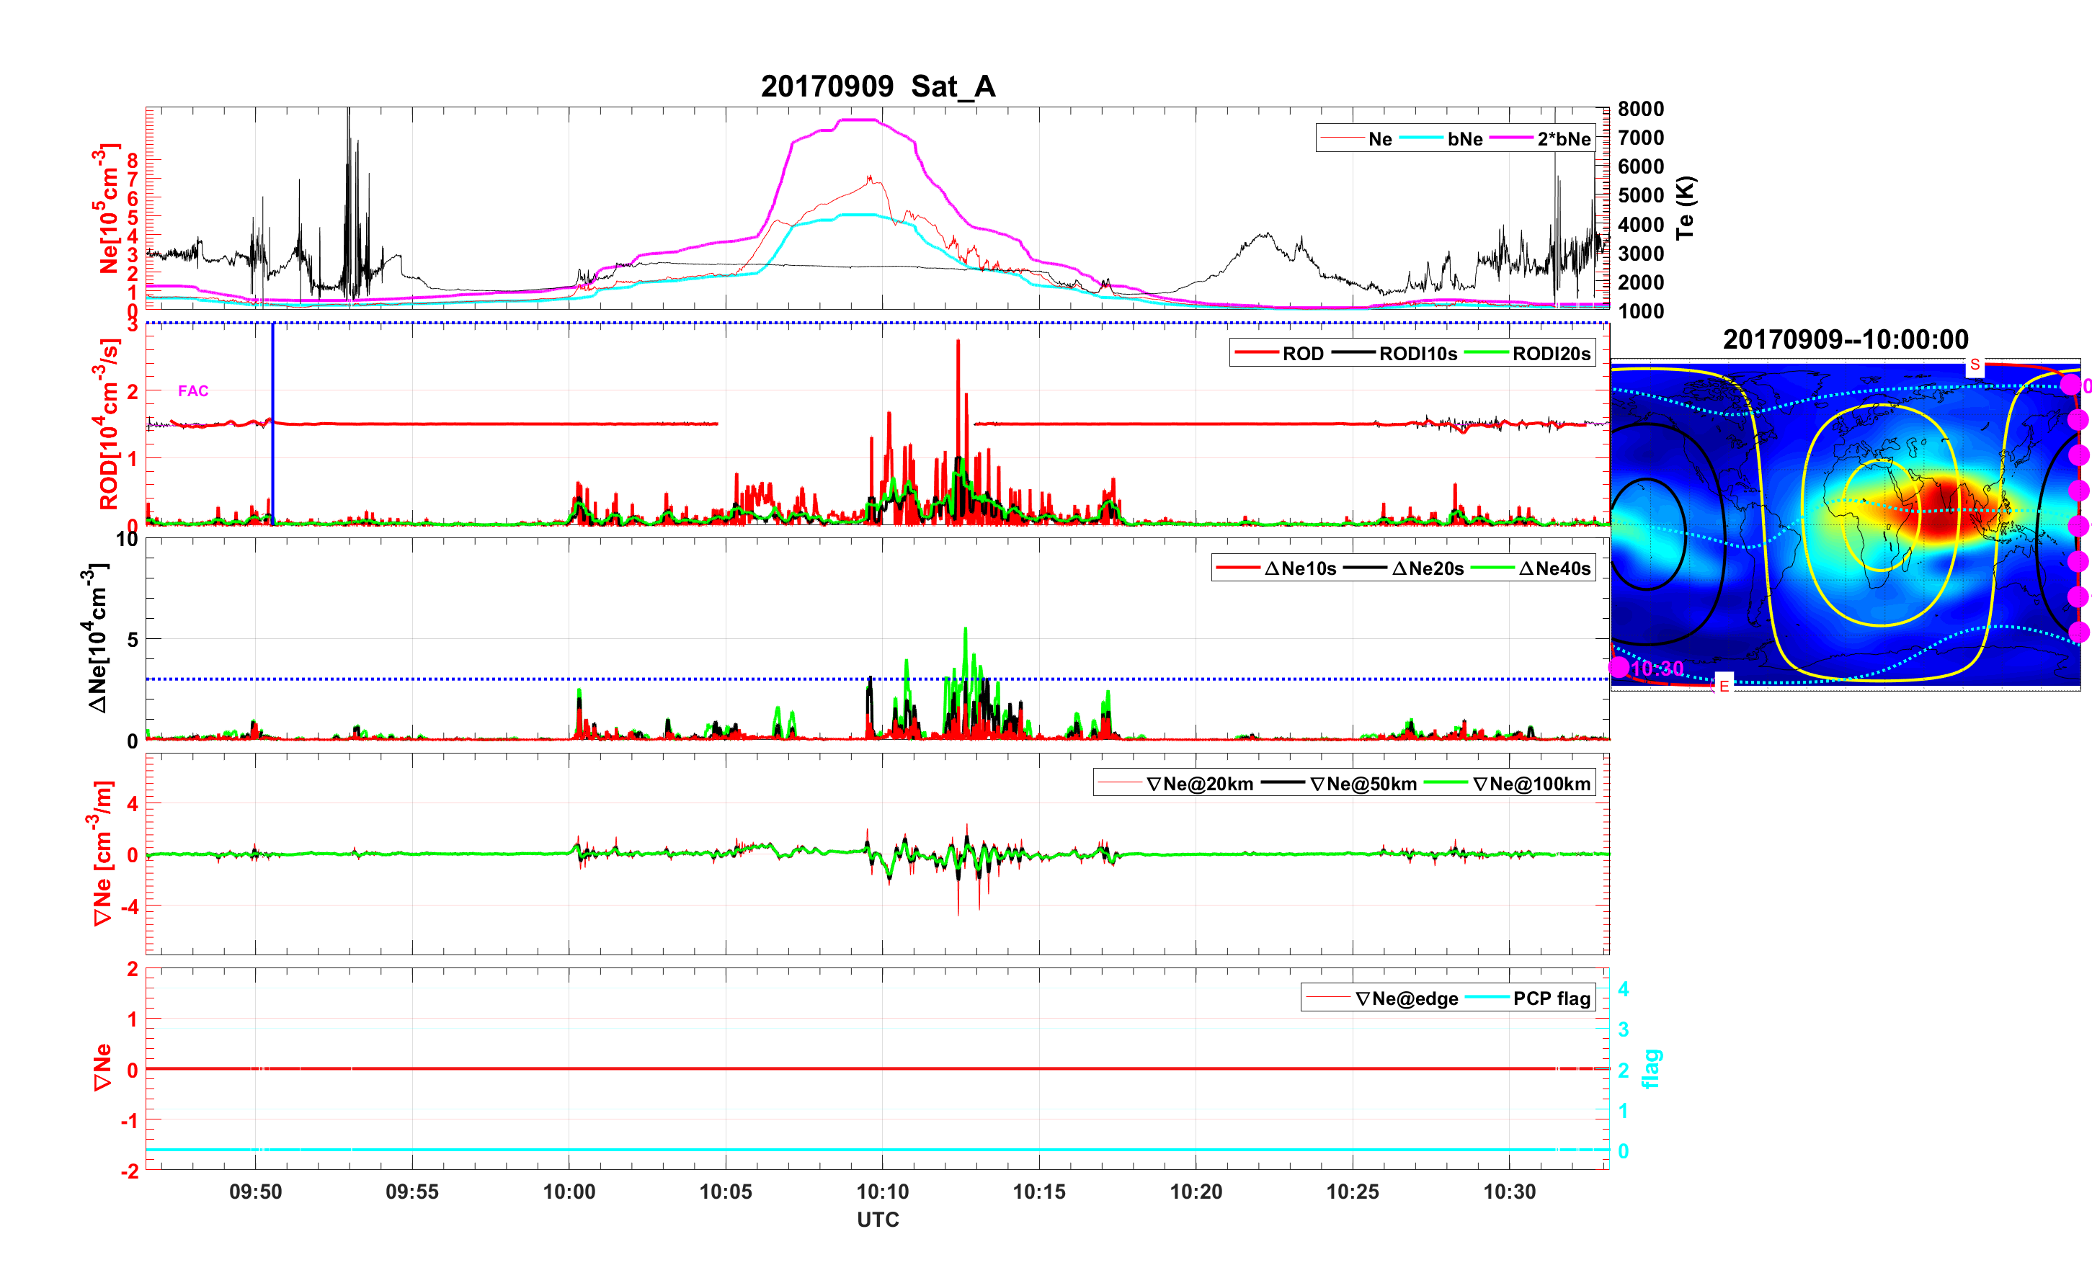Screen dimensions: 2092x1265
Task: Click the 2*bNe legend entry
Action: [x=1563, y=139]
